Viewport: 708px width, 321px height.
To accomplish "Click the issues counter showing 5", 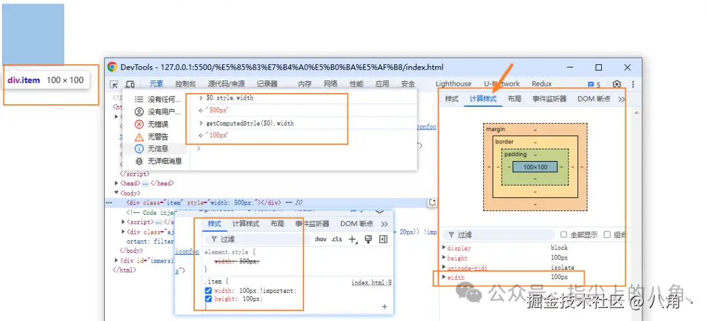I will (x=594, y=85).
